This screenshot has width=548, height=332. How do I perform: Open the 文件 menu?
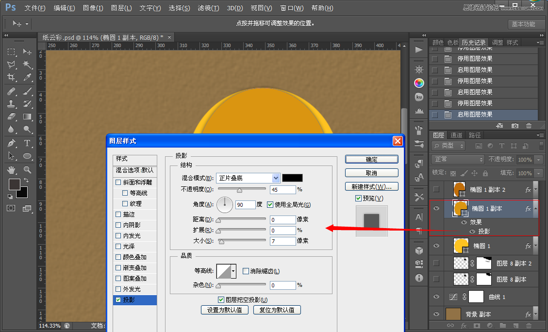[x=34, y=8]
